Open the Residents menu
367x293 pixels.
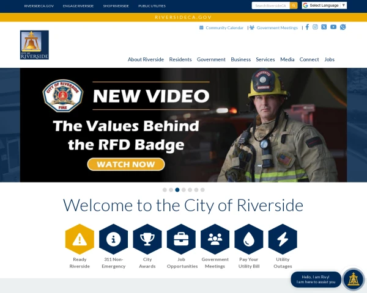tap(180, 59)
